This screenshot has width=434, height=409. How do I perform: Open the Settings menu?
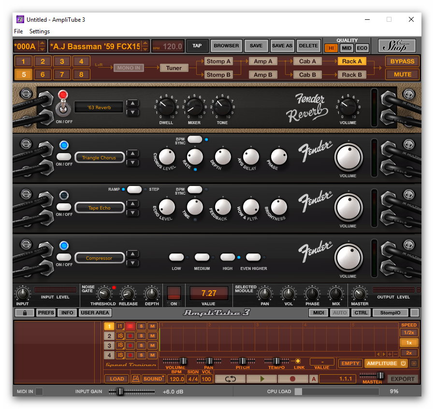tap(40, 31)
